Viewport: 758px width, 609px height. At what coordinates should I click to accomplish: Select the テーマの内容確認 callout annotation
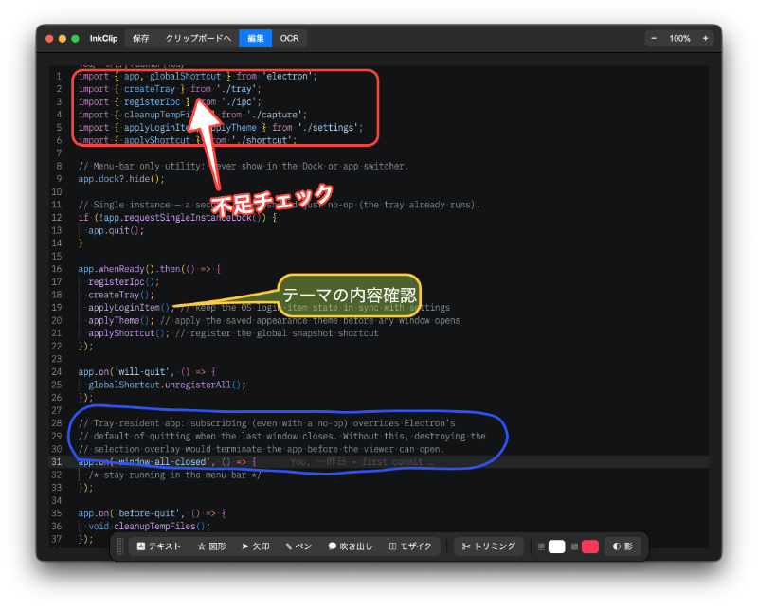point(349,296)
